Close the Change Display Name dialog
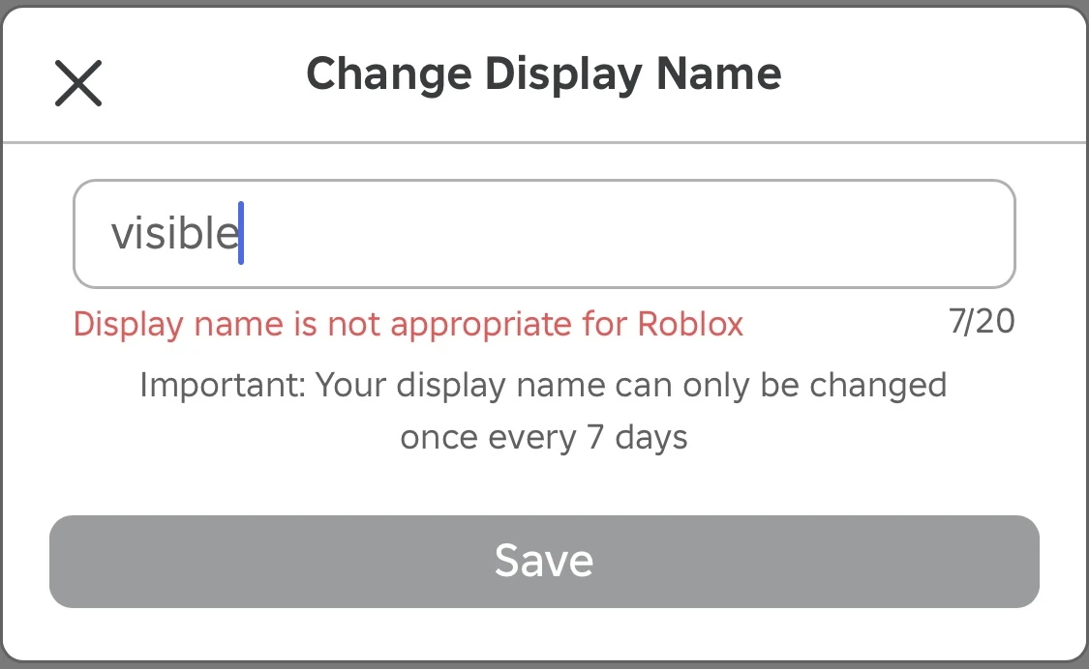This screenshot has width=1089, height=669. point(78,82)
